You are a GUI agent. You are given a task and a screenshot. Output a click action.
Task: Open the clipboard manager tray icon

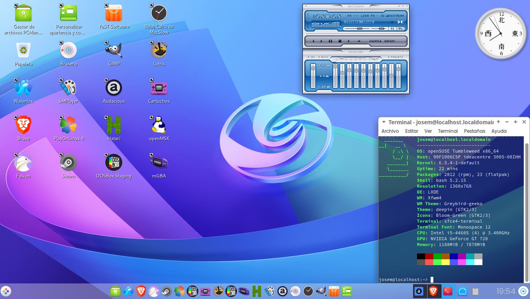(476, 291)
